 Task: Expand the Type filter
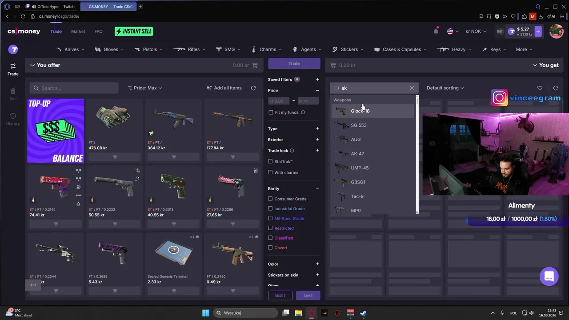pos(317,129)
